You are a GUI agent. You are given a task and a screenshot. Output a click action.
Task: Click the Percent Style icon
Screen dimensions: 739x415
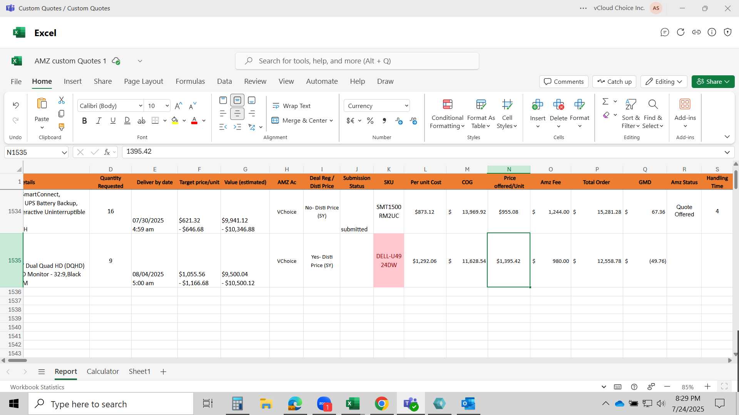[370, 121]
